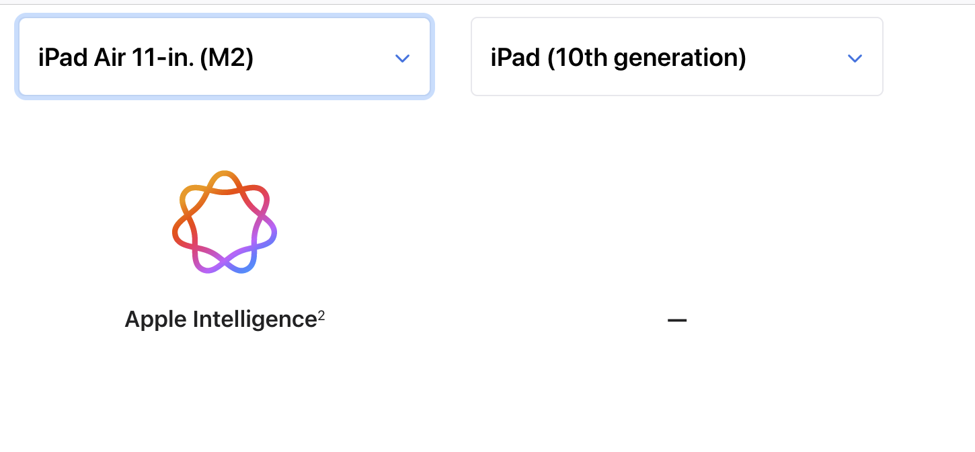Click the iPad (10th generation) label text
Viewport: 975px width, 452px height.
pos(619,58)
